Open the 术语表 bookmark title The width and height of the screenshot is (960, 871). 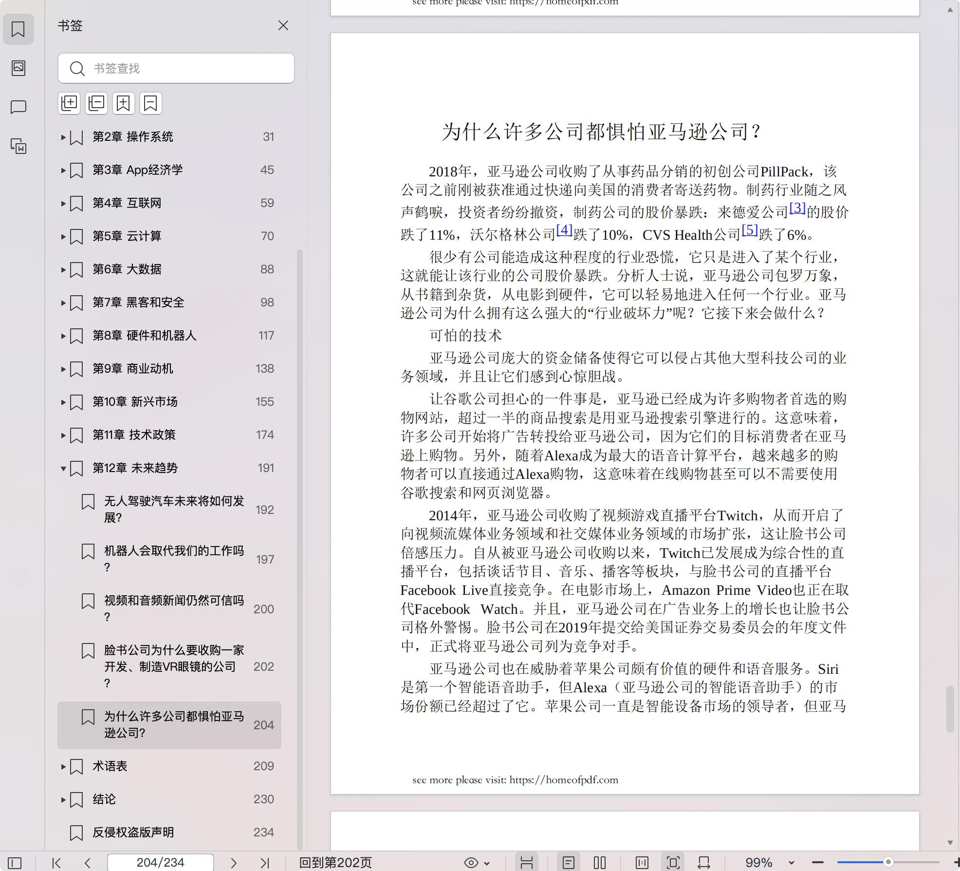pyautogui.click(x=110, y=766)
